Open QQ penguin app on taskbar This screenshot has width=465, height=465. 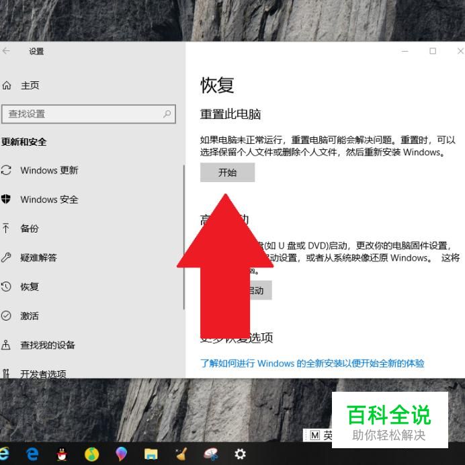tap(62, 454)
